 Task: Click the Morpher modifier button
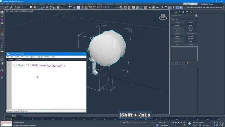[x=177, y=36]
